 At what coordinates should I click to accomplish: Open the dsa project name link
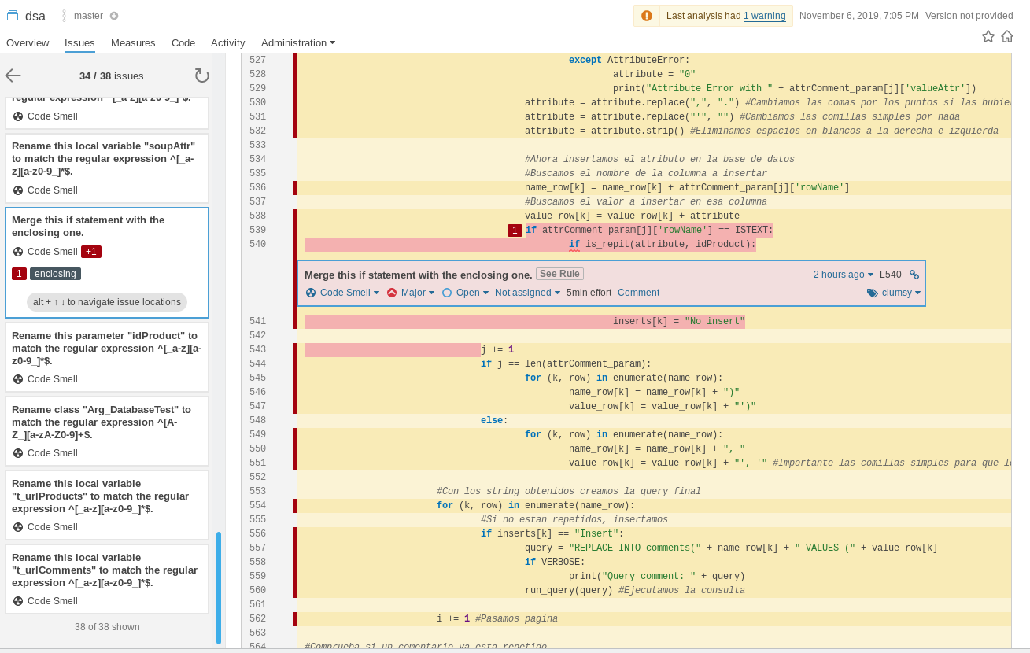(x=35, y=16)
